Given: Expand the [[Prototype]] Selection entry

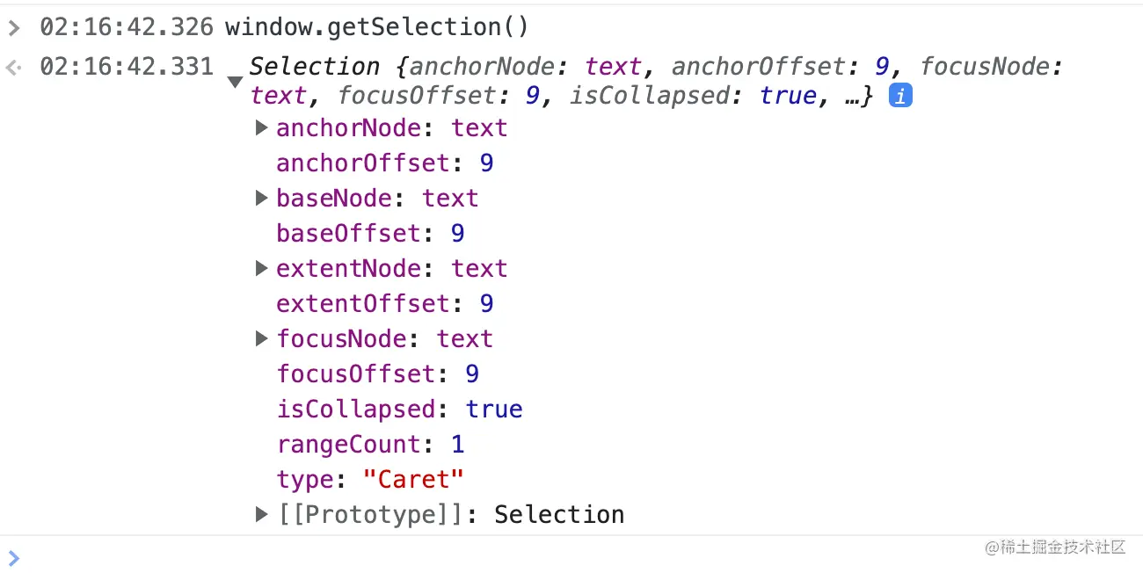Looking at the screenshot, I should pyautogui.click(x=261, y=515).
